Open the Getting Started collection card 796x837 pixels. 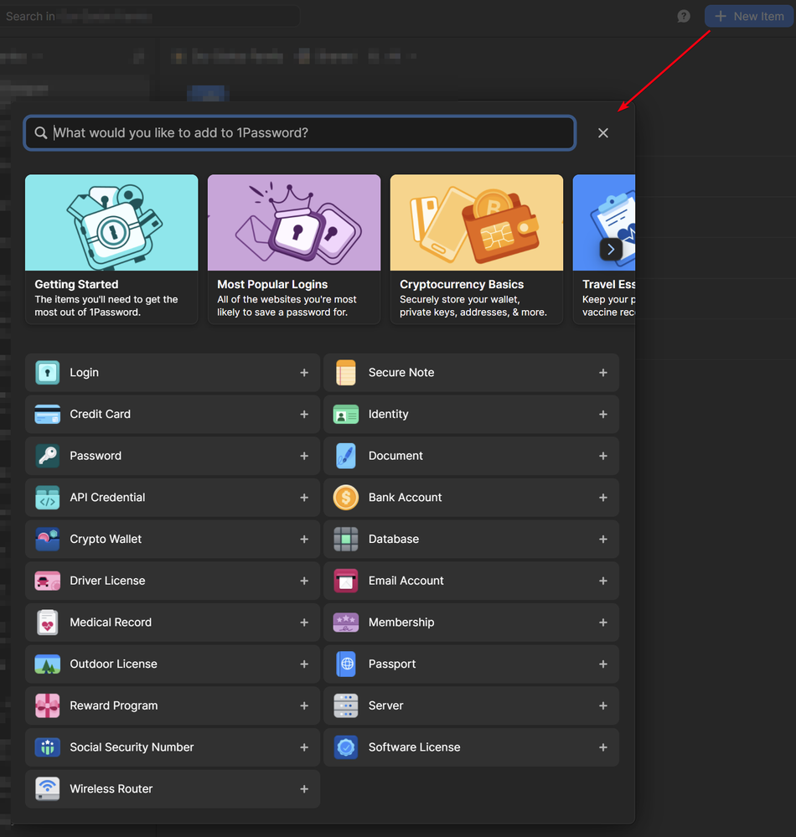pos(111,249)
